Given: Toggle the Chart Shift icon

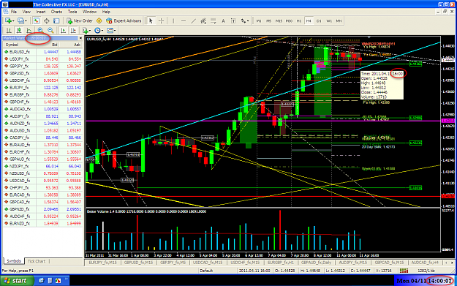Looking at the screenshot, I should tap(73, 30).
